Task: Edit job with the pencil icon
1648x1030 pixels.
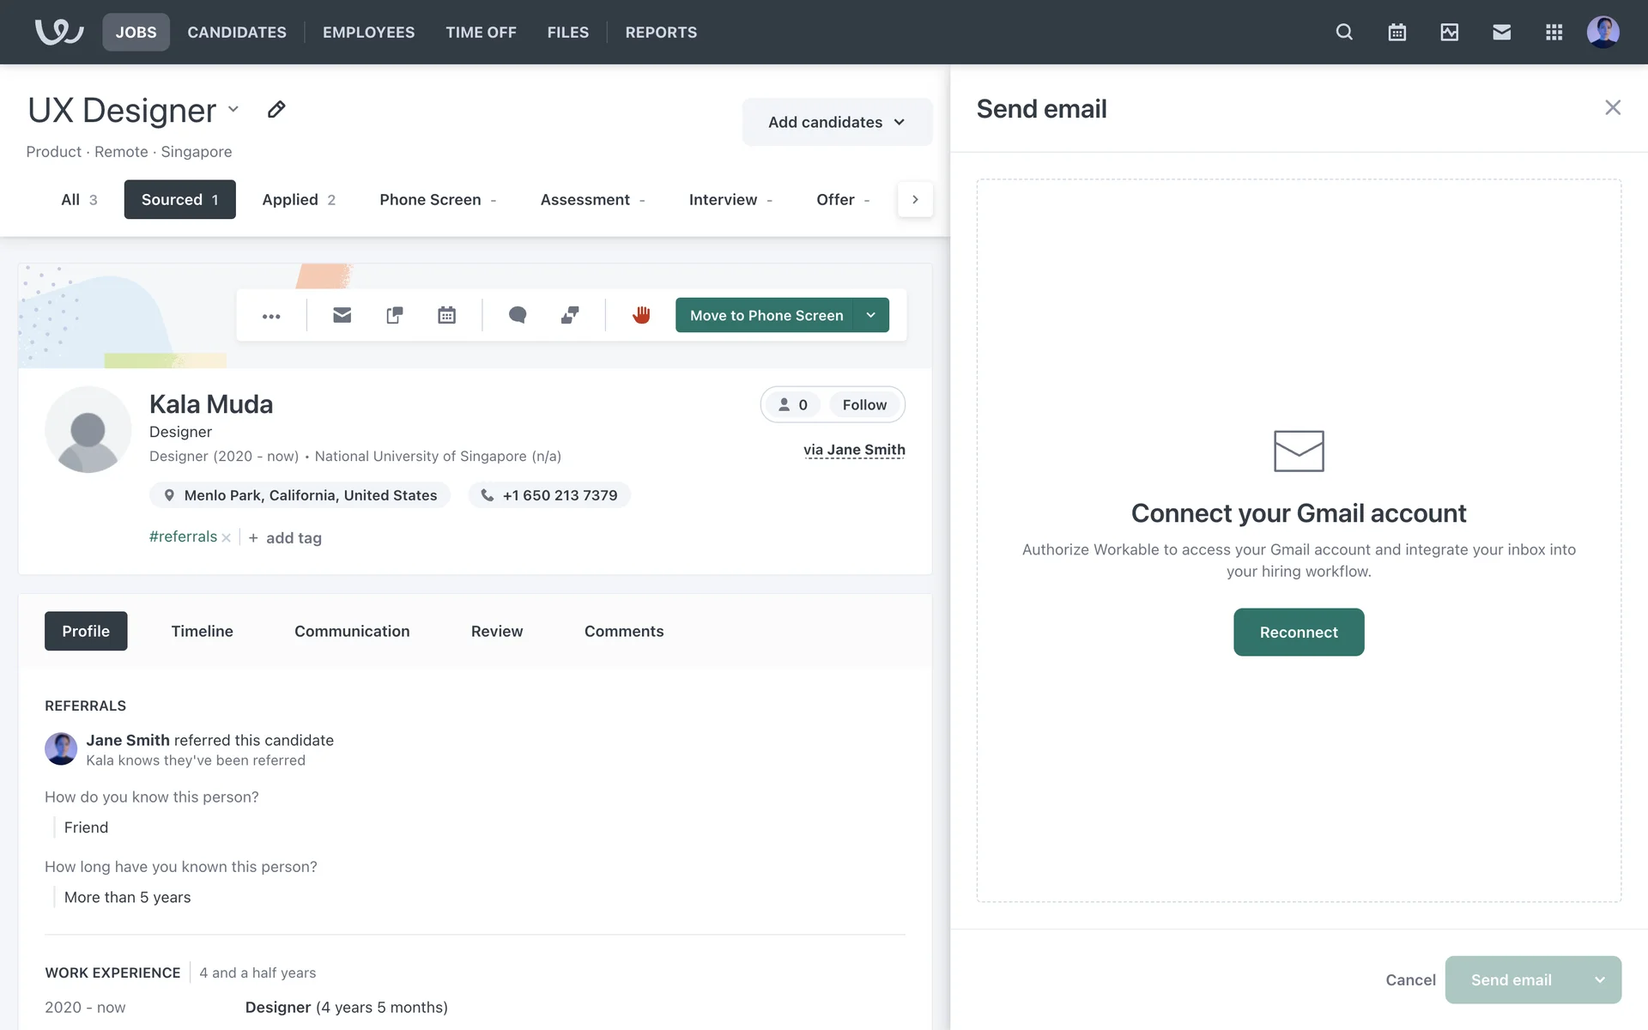Action: pos(276,110)
